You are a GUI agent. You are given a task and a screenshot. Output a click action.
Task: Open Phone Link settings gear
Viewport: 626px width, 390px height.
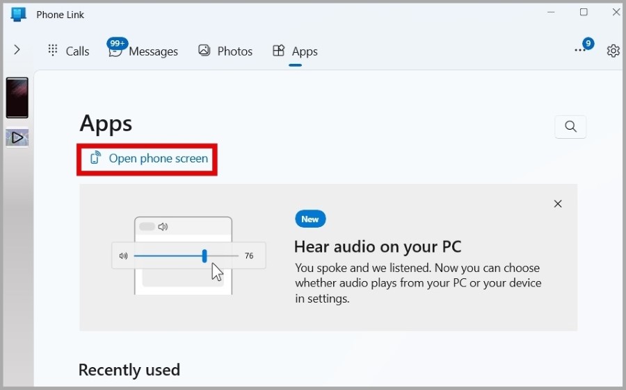[x=613, y=51]
